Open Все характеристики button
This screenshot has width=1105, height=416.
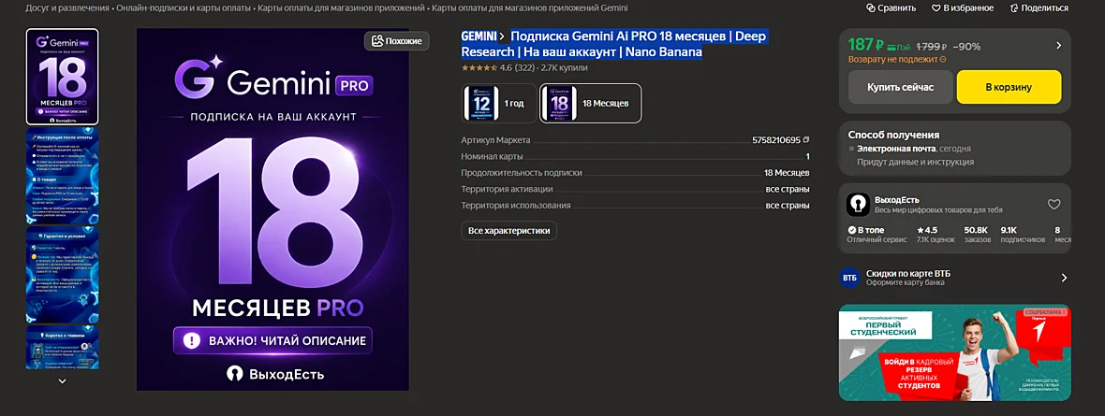[x=509, y=231]
